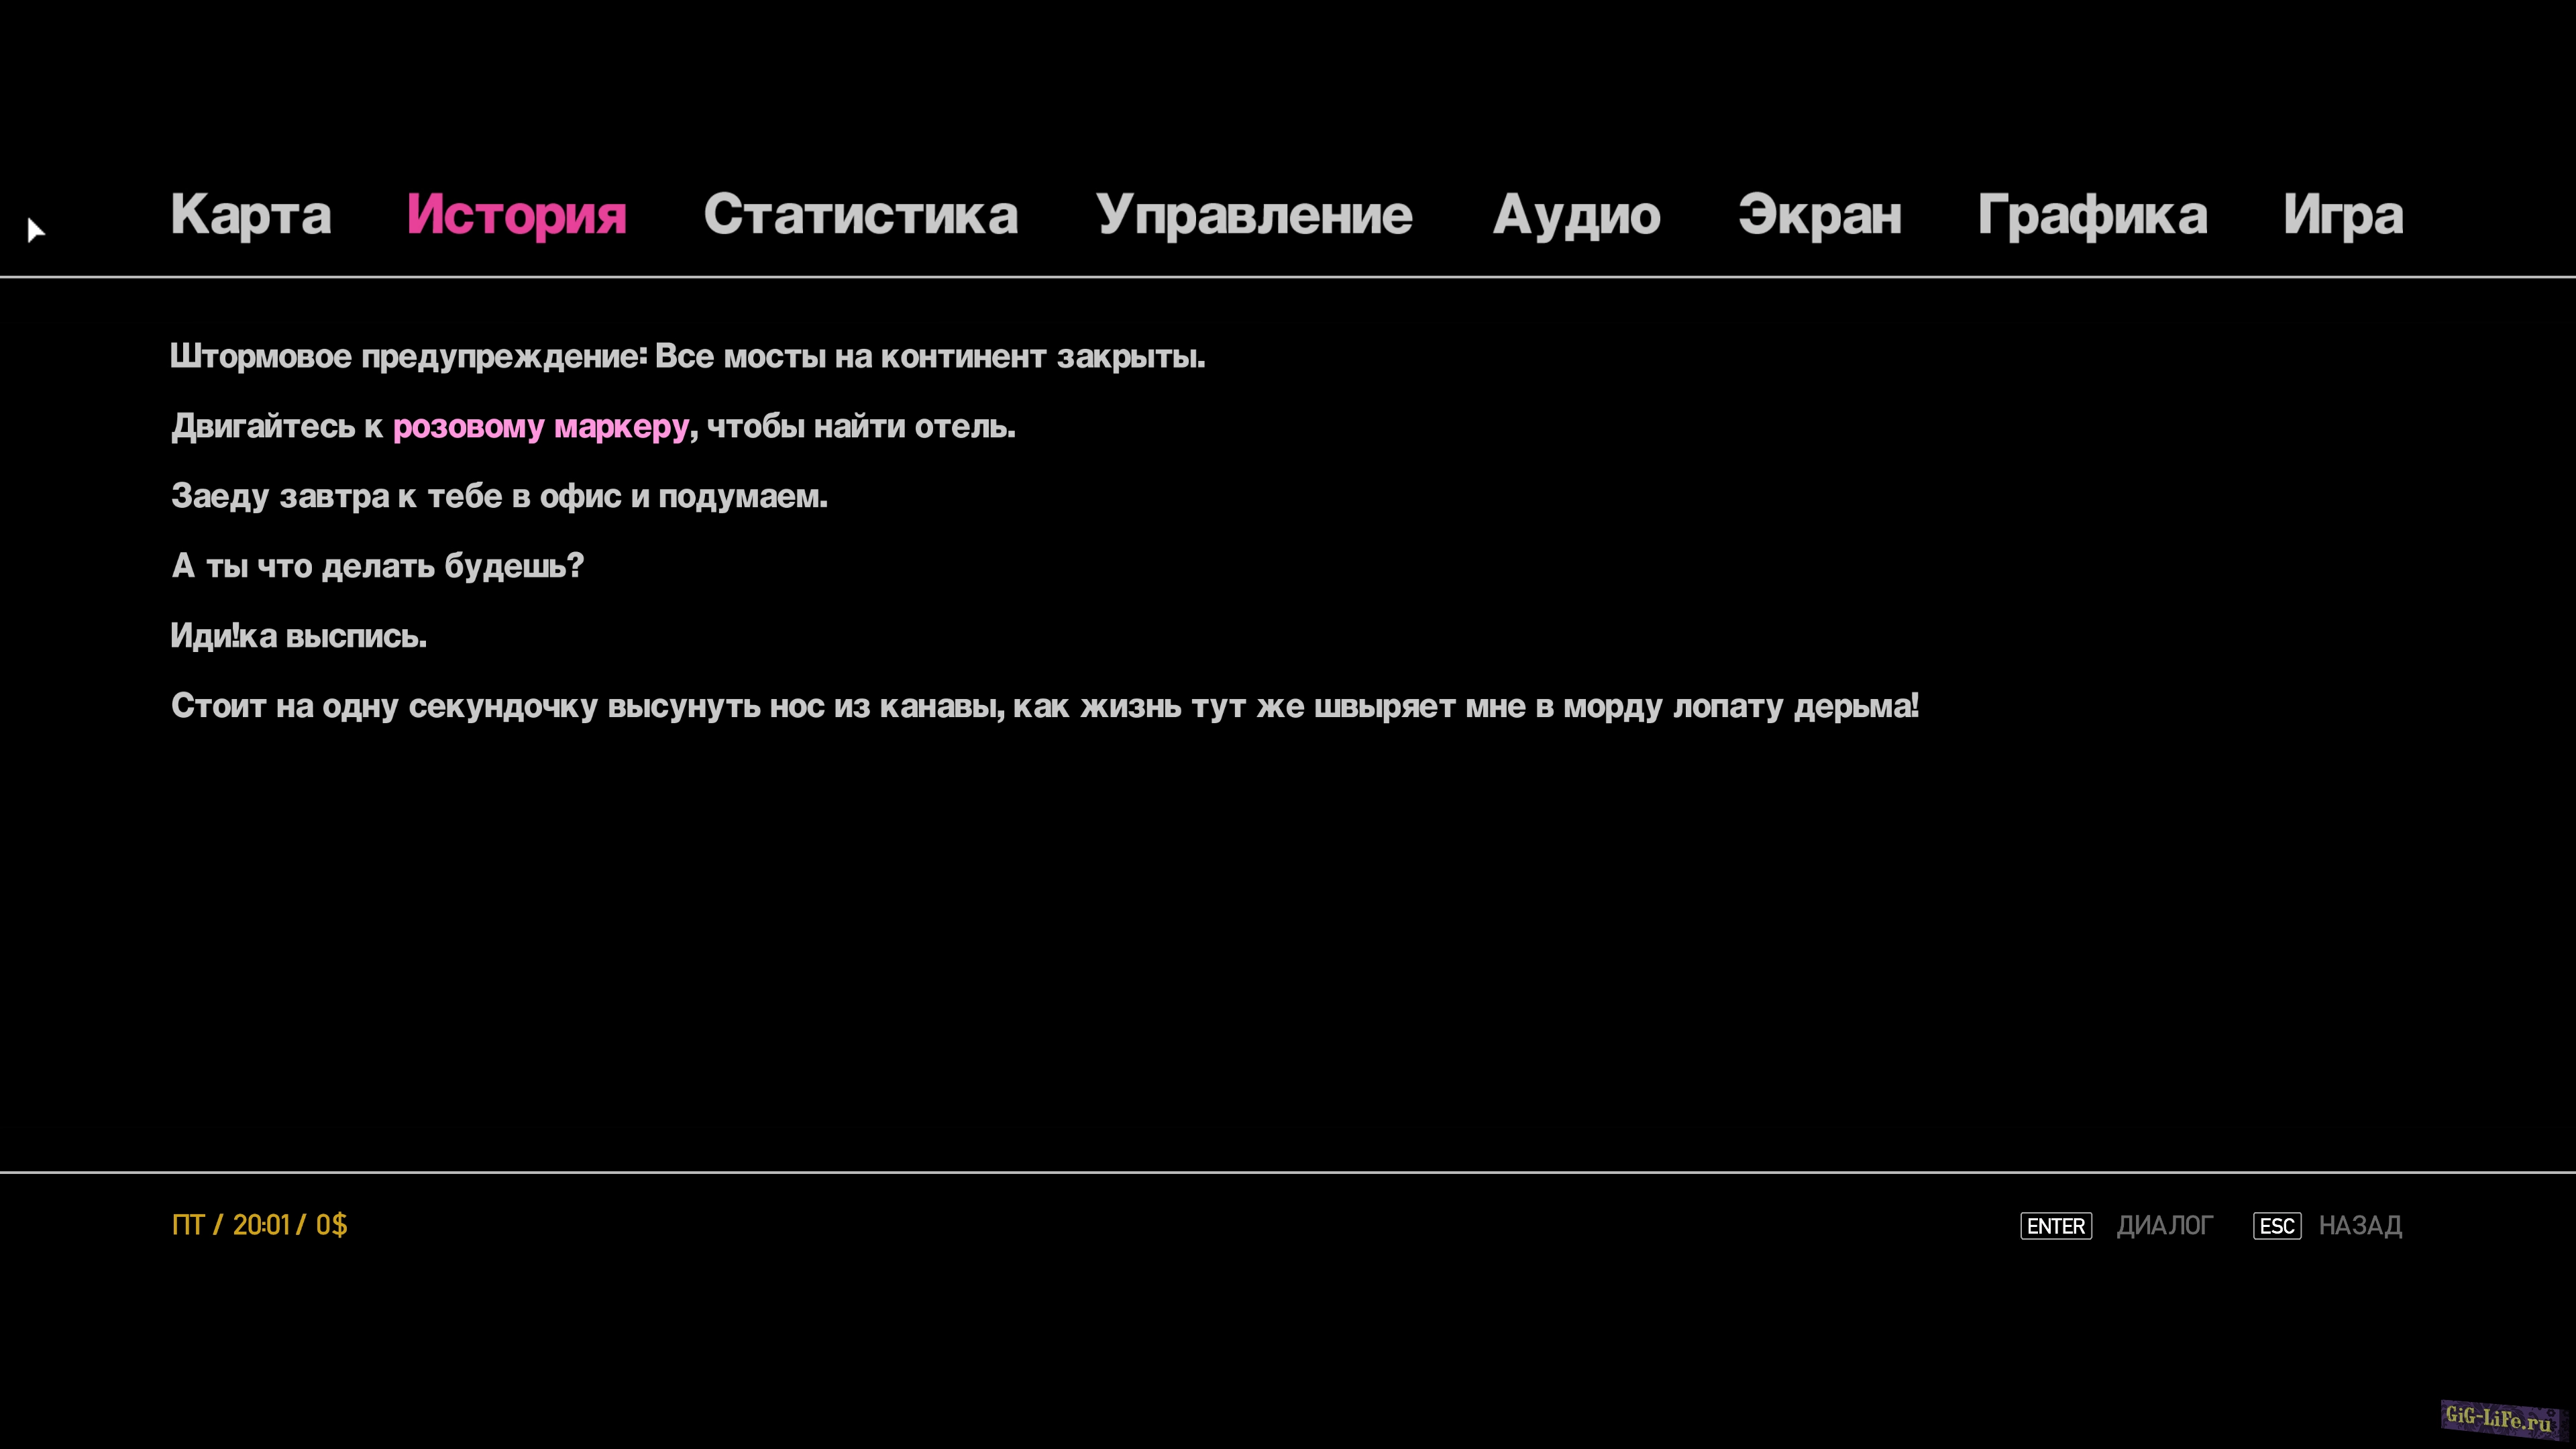Go to the Аудио tab
Viewport: 2576px width, 1449px height.
(1576, 214)
